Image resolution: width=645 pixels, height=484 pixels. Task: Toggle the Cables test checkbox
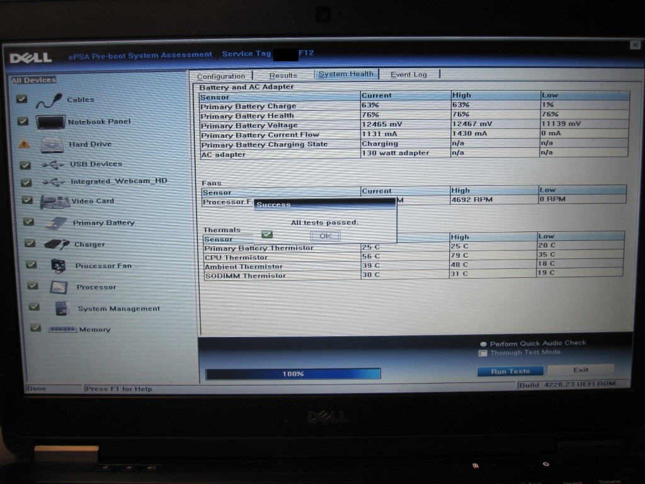coord(22,99)
